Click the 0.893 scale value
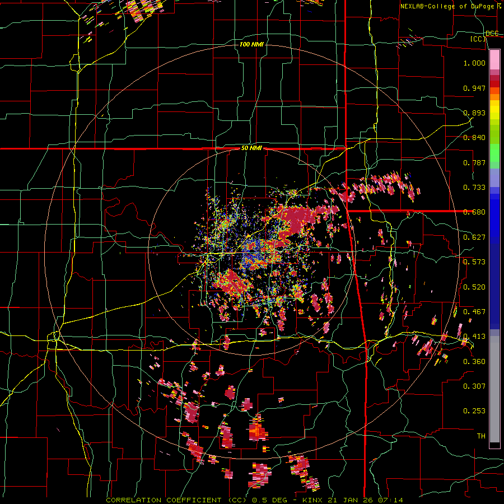This screenshot has width=504, height=504. coord(474,113)
